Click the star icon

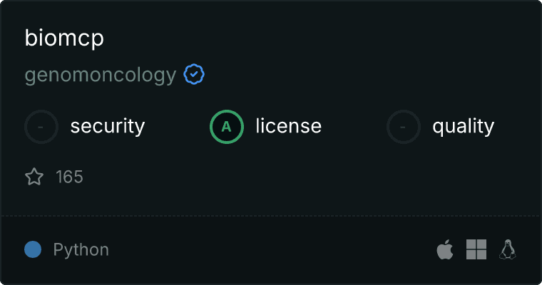click(x=34, y=177)
